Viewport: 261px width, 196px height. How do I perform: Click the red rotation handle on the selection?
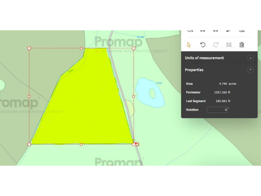[137, 144]
